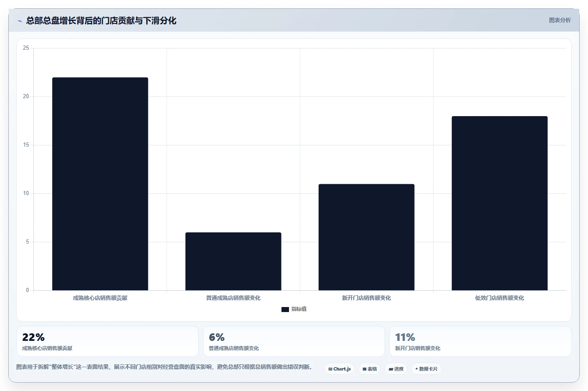588x391 pixels.
Task: Select the Chart.js tag chip
Action: click(340, 369)
